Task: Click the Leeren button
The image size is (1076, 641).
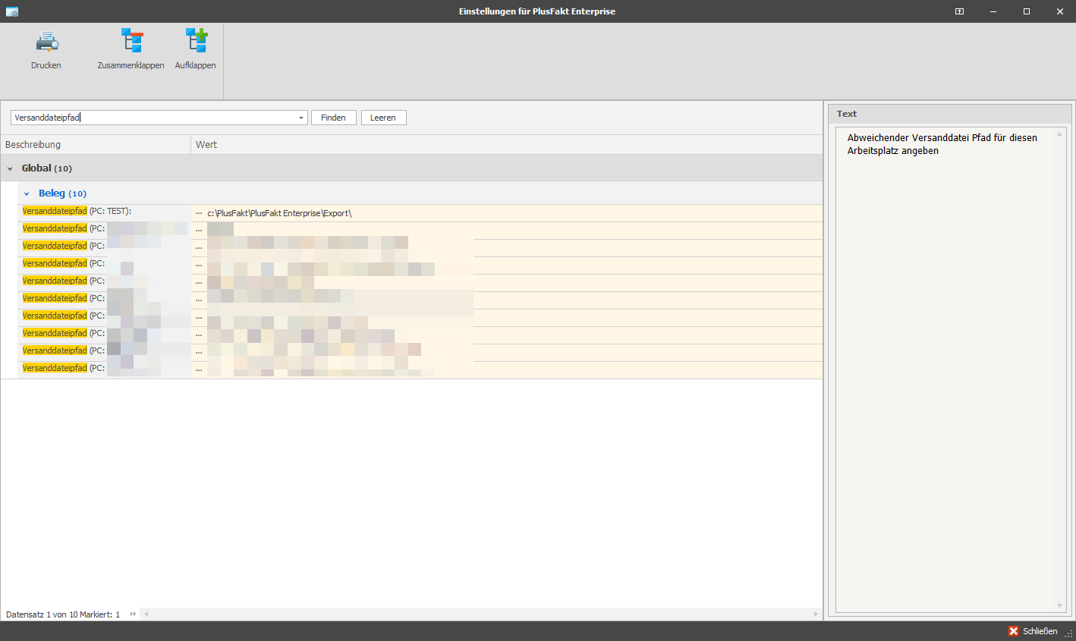Action: (x=383, y=118)
